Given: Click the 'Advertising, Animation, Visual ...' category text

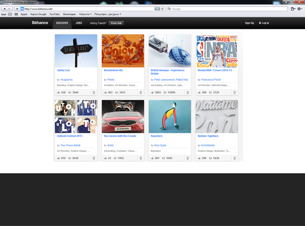Looking at the screenshot, I should click(120, 151).
